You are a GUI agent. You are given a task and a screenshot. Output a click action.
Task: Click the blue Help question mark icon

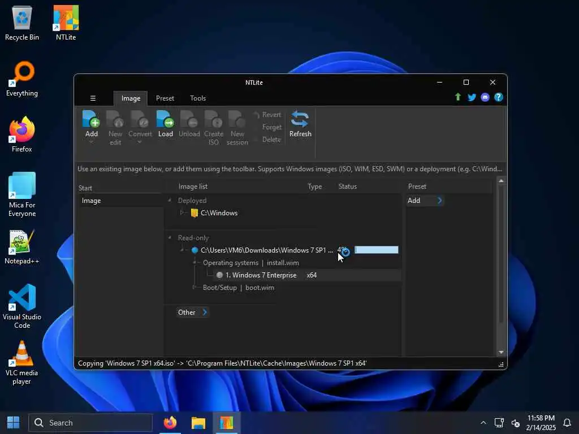pos(499,97)
